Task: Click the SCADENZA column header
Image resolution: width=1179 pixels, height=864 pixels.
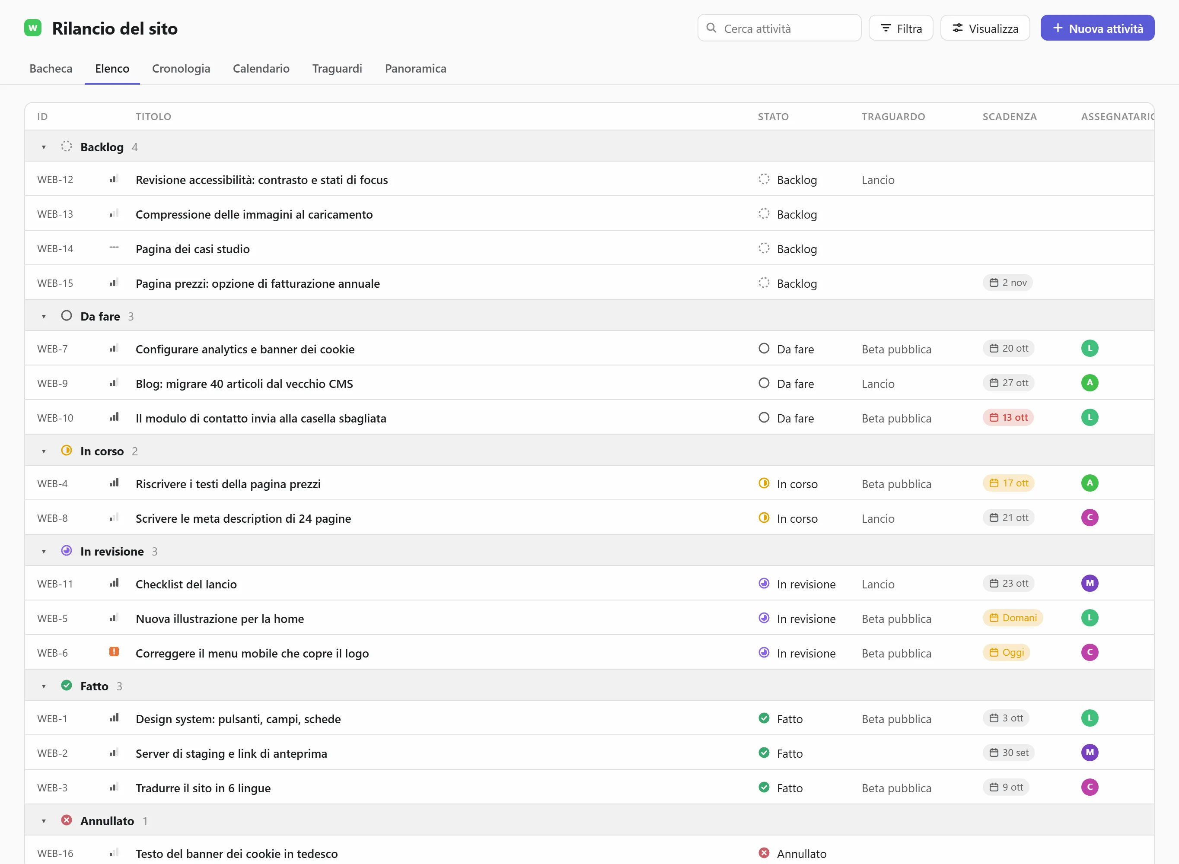Action: tap(1010, 117)
